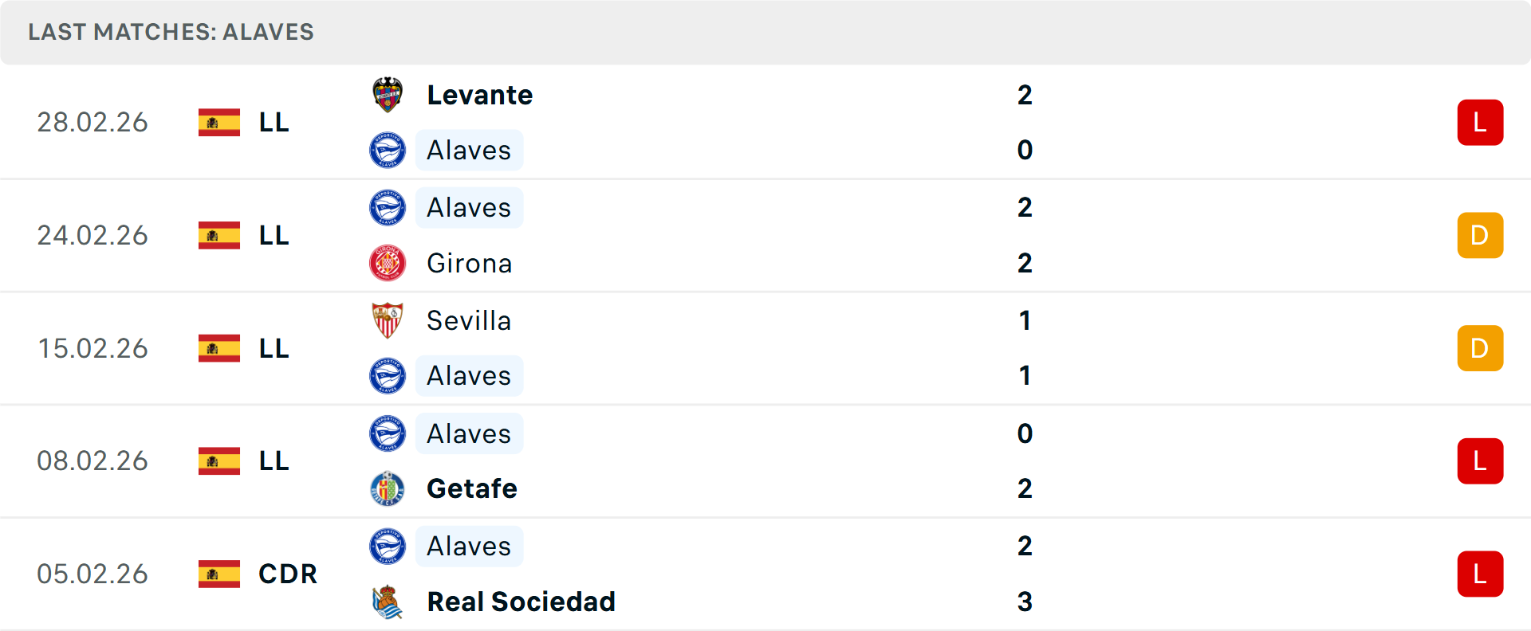Viewport: 1531px width, 631px height.
Task: Click Spain flag on the 28.02.26 row
Action: point(219,123)
